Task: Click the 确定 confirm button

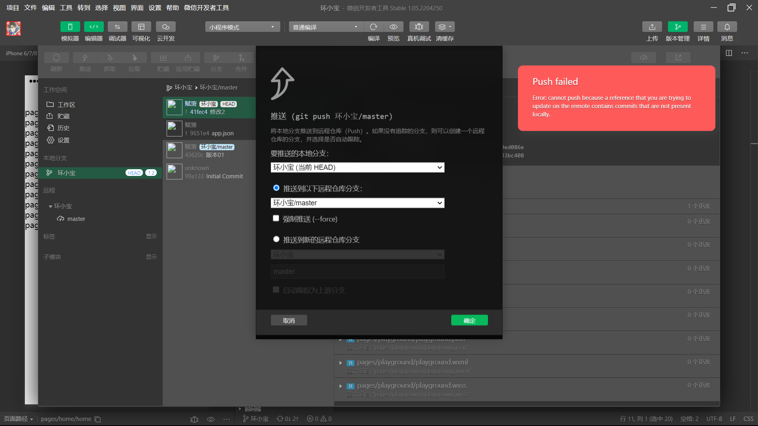Action: 469,321
